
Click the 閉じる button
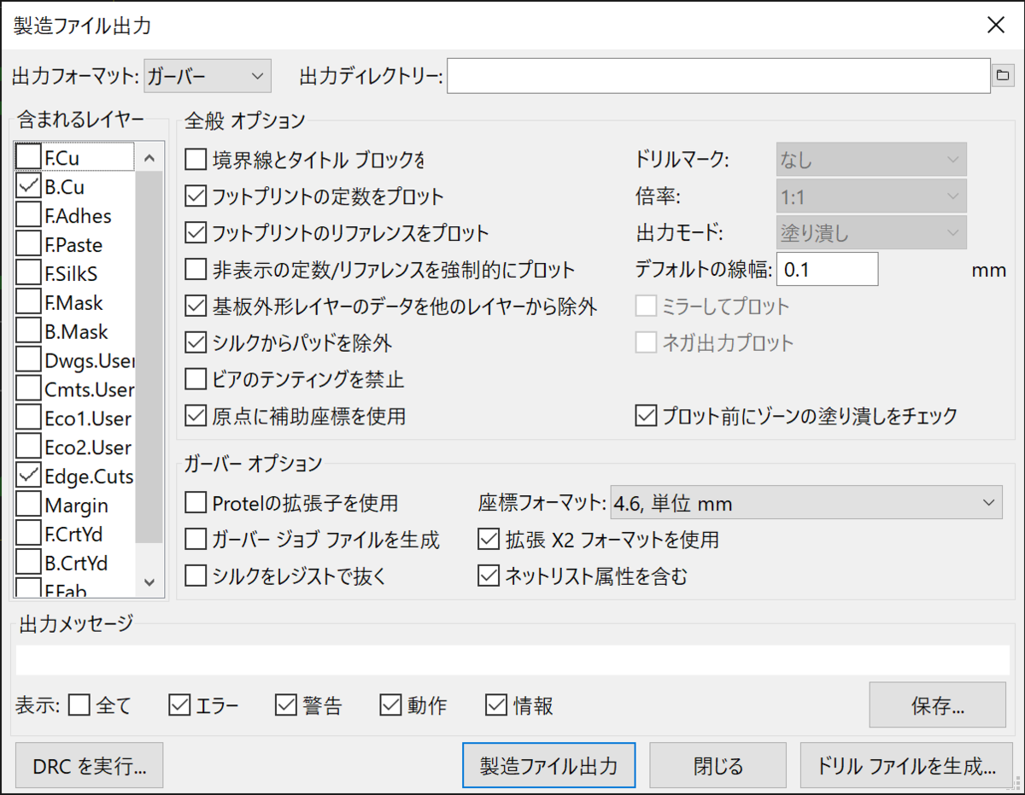pos(717,765)
